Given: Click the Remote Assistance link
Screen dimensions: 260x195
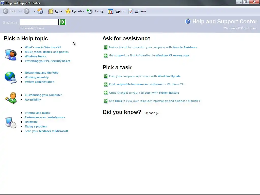Looking at the screenshot, I should click(185, 47).
